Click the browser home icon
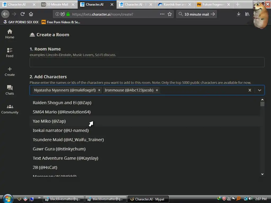The image size is (271, 203). click(31, 14)
